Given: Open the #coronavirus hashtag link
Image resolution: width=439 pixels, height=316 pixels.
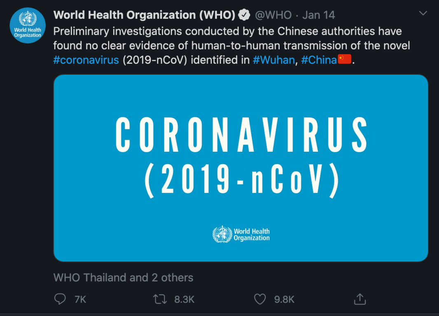Looking at the screenshot, I should coord(86,60).
